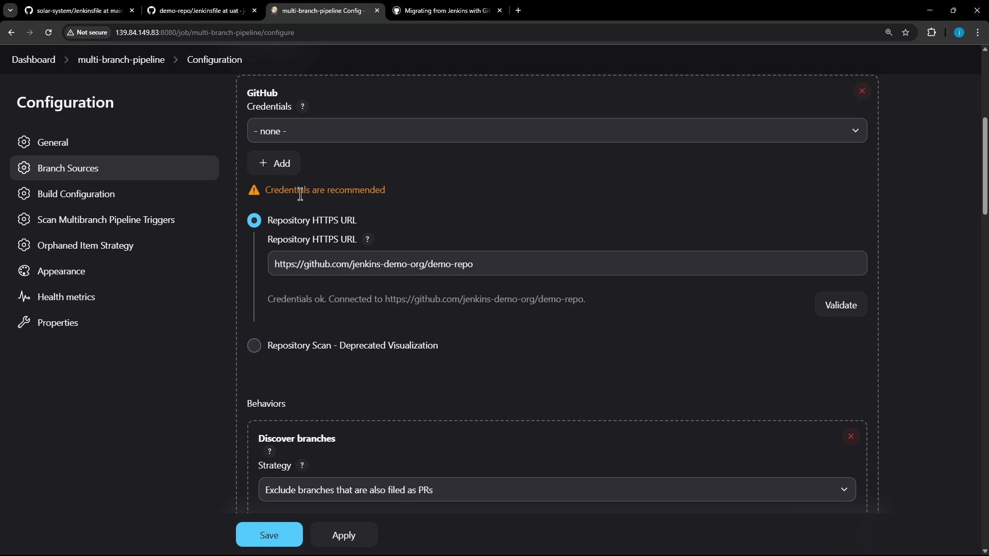This screenshot has height=556, width=989.
Task: Open the General section gear icon
Action: click(24, 142)
